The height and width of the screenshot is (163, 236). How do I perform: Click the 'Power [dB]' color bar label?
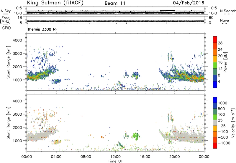coord(225,62)
